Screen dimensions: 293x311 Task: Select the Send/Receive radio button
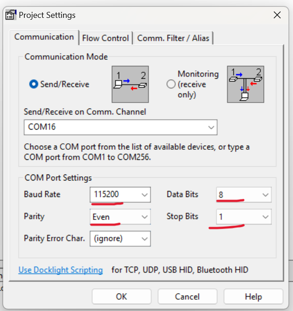click(x=33, y=84)
